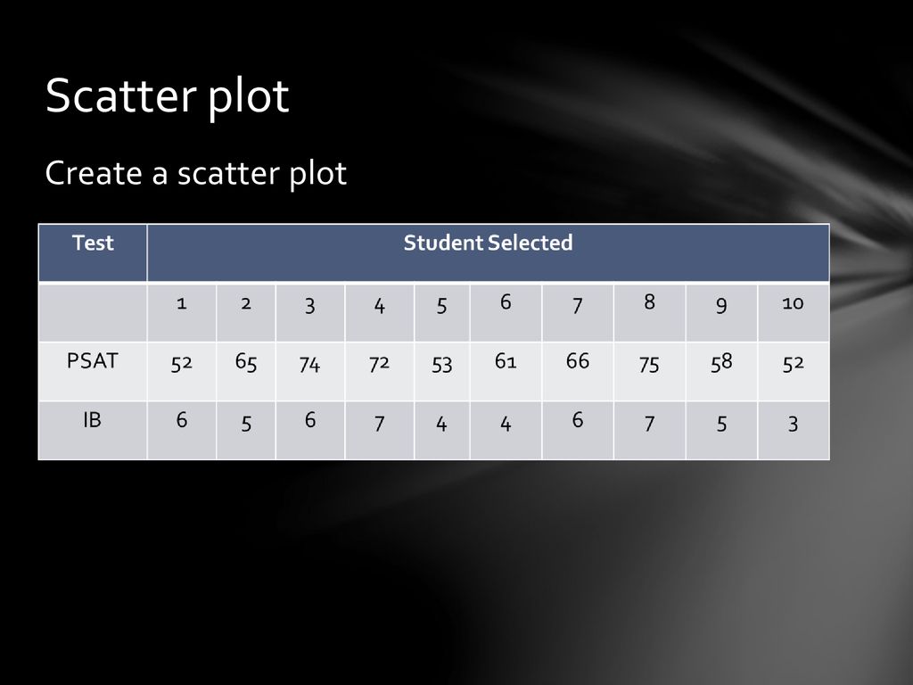
Task: Click PSAT score 66 cell
Action: click(x=577, y=361)
